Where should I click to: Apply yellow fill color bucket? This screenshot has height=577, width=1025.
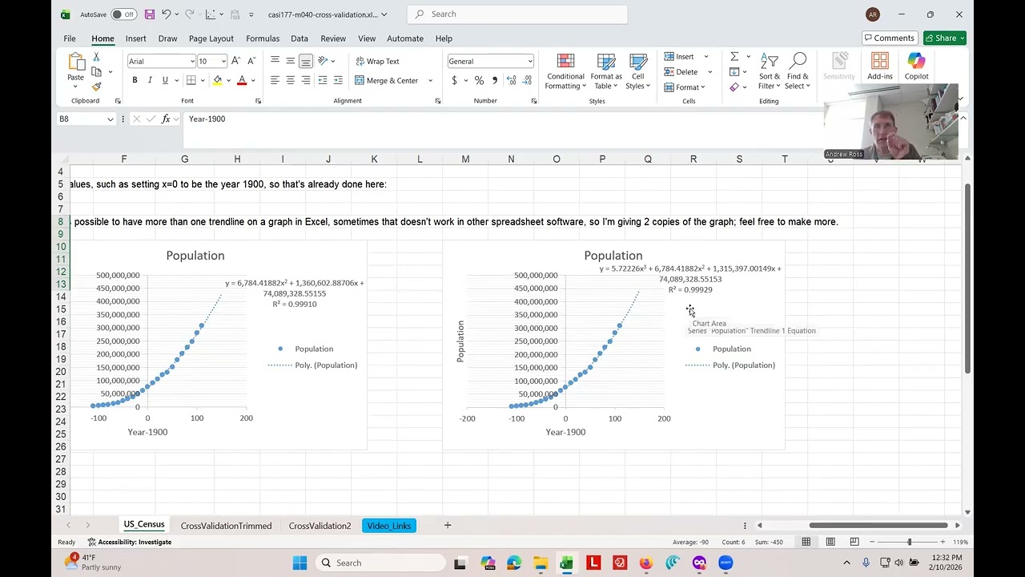click(217, 80)
